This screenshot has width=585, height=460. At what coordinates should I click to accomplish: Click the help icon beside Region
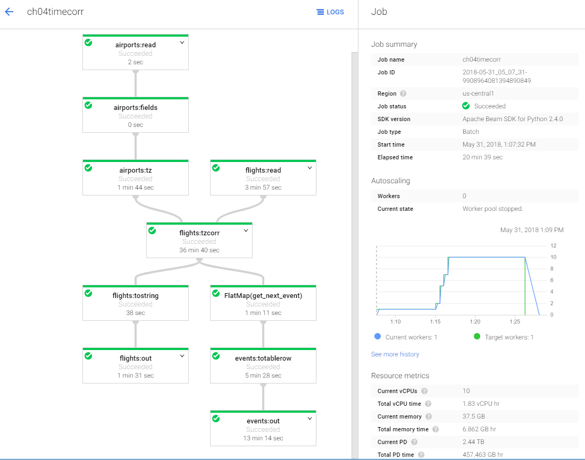click(x=403, y=93)
